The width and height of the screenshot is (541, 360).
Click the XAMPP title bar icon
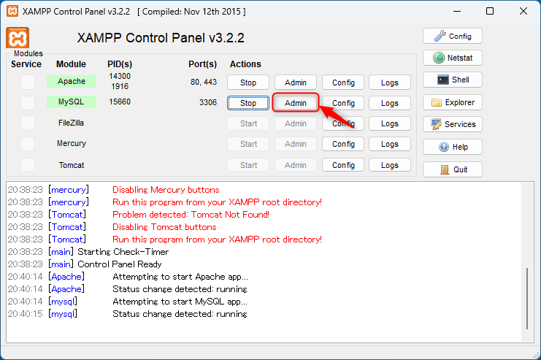[12, 11]
